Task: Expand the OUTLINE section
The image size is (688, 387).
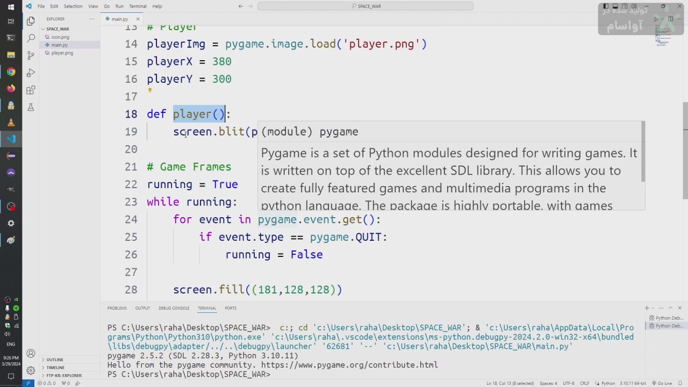Action: [x=55, y=360]
